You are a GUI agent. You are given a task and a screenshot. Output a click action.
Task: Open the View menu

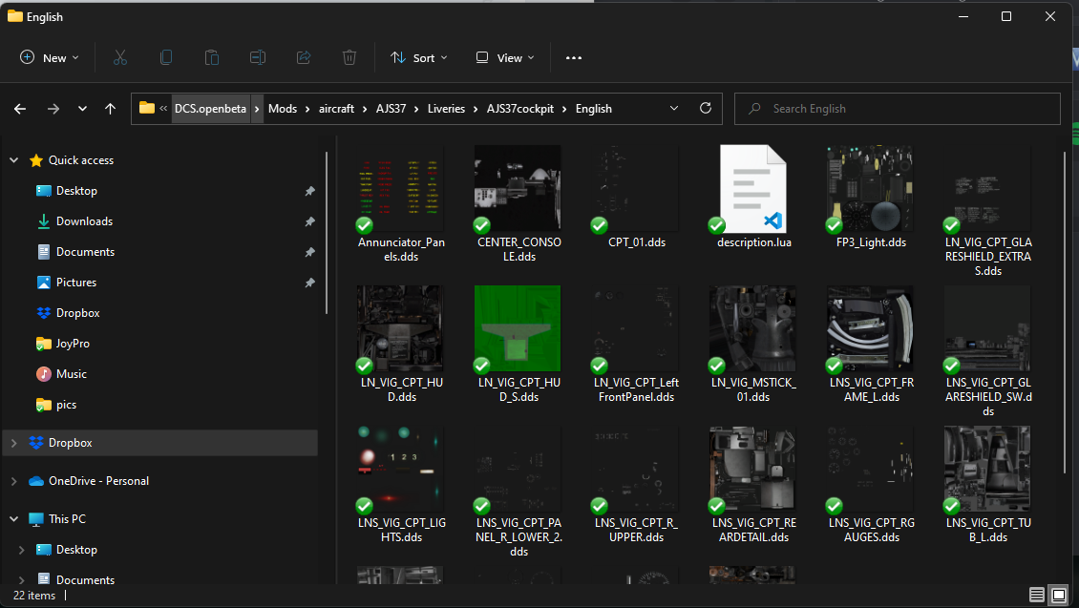505,58
